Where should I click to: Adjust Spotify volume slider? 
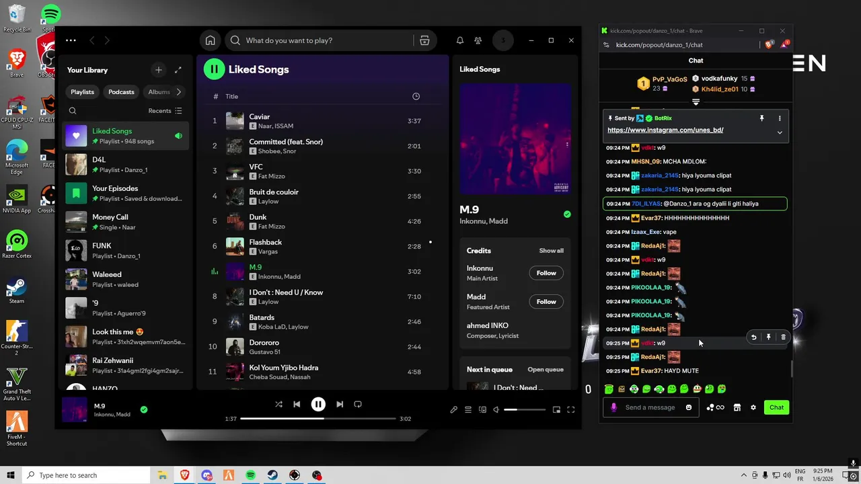pyautogui.click(x=525, y=409)
